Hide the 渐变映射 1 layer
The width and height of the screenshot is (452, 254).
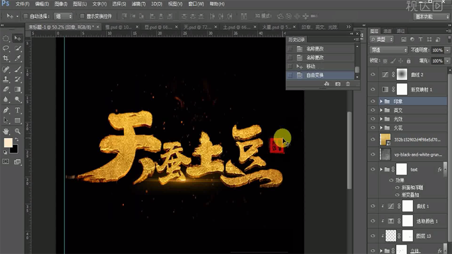373,89
